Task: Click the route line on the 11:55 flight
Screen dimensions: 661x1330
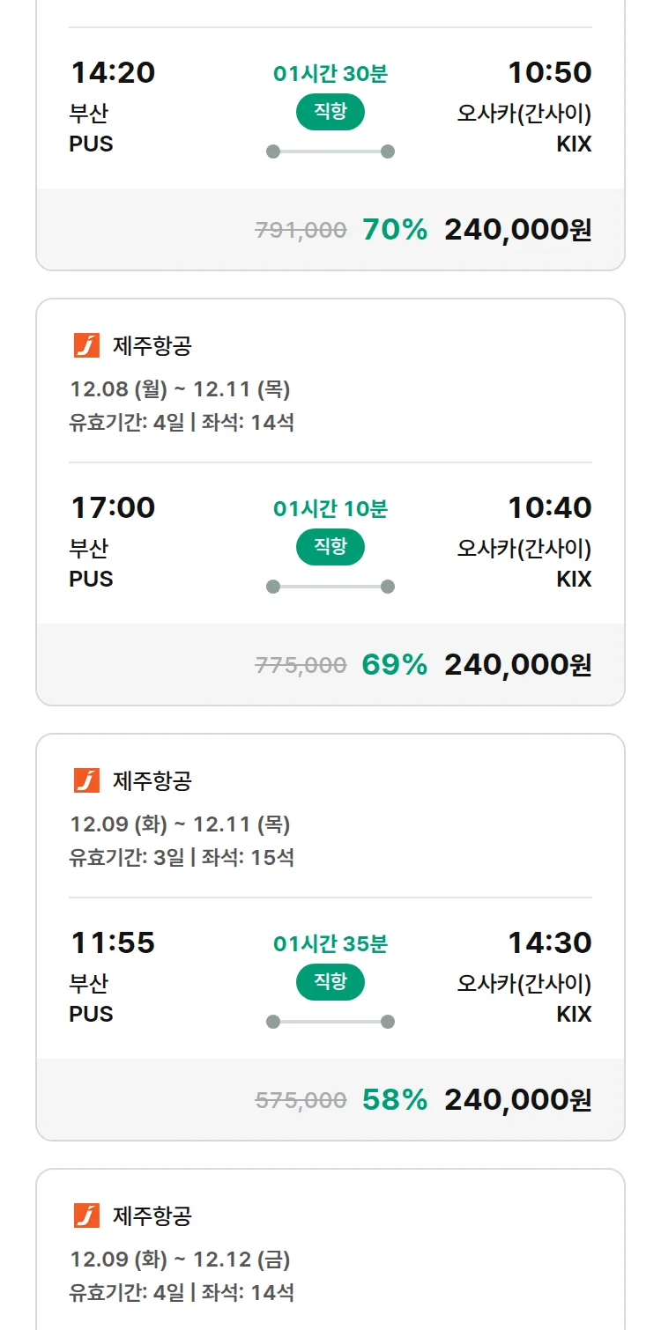Action: (x=330, y=1022)
